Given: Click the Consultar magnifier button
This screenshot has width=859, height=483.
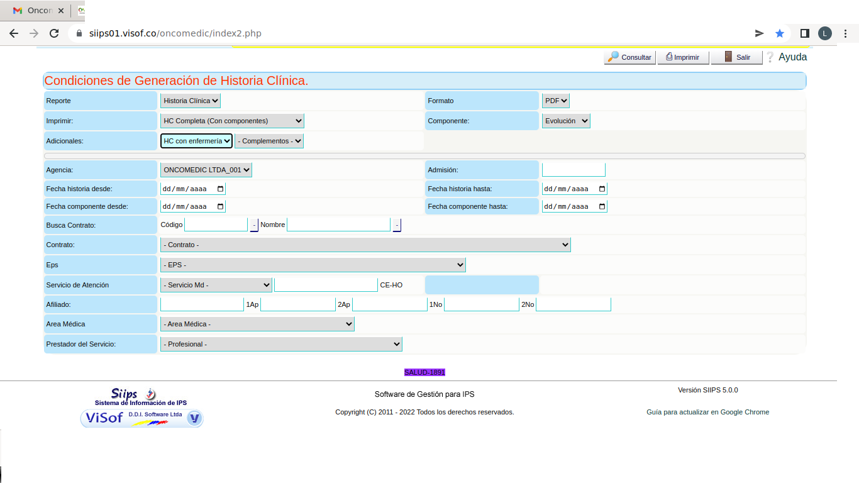Looking at the screenshot, I should (x=629, y=57).
